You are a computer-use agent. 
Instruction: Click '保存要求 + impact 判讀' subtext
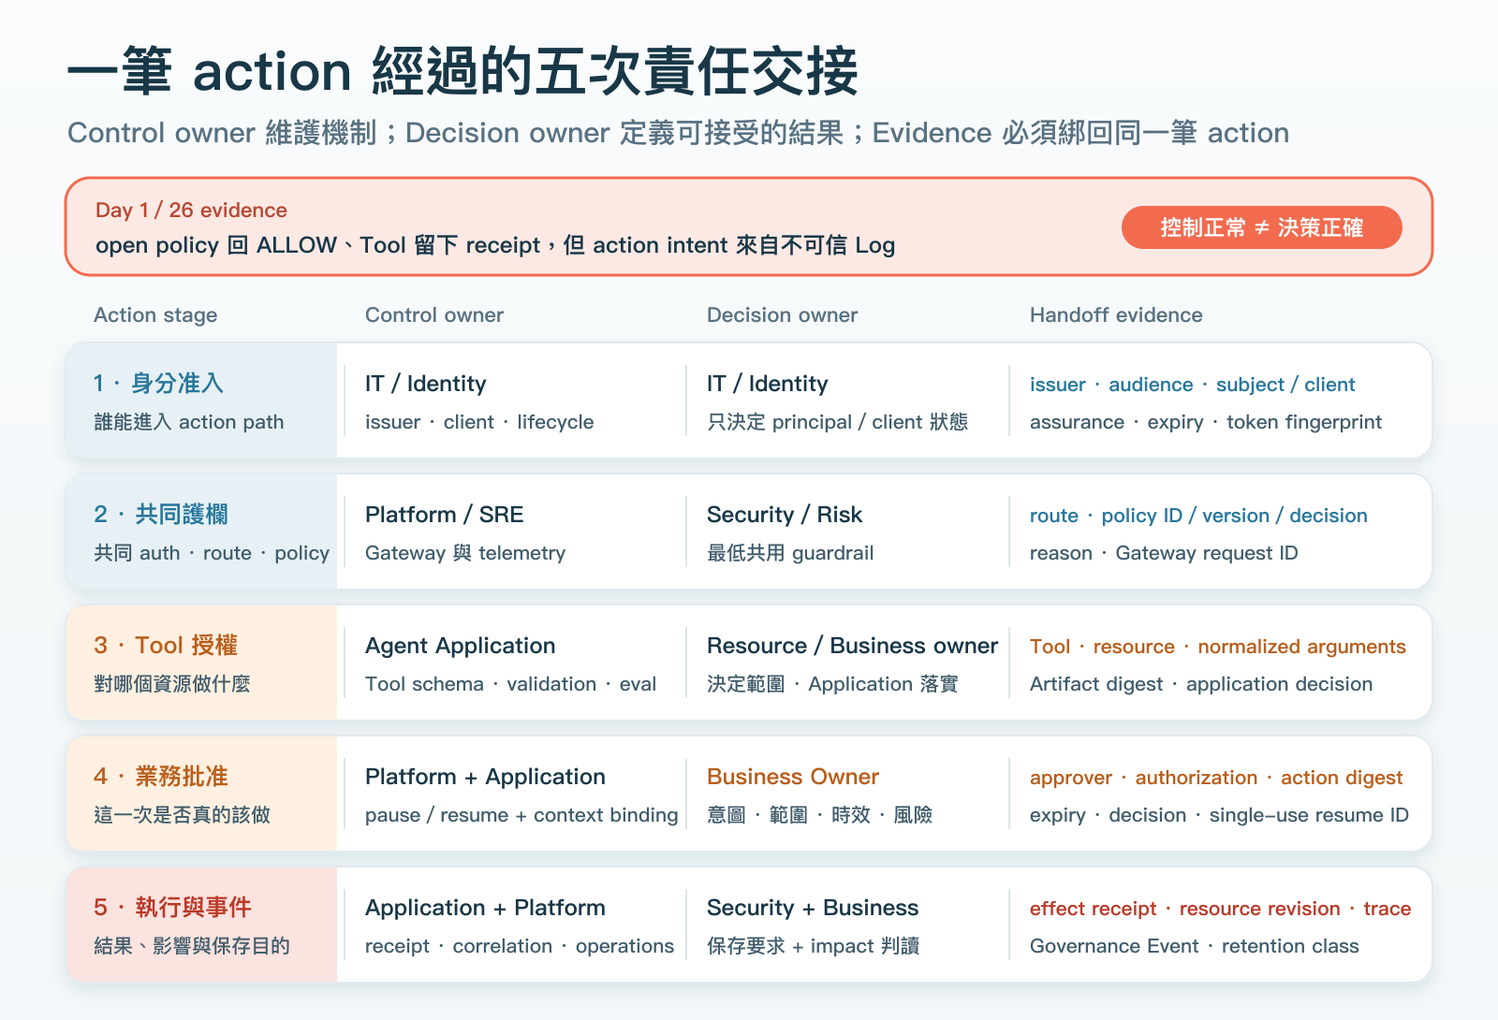813,946
